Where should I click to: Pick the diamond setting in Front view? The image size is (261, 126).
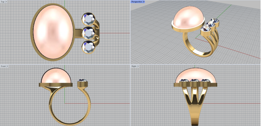(x=83, y=83)
